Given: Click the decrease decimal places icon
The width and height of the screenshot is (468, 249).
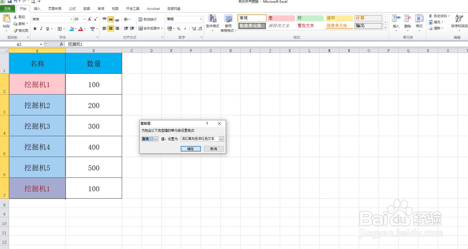Looking at the screenshot, I should coord(200,29).
